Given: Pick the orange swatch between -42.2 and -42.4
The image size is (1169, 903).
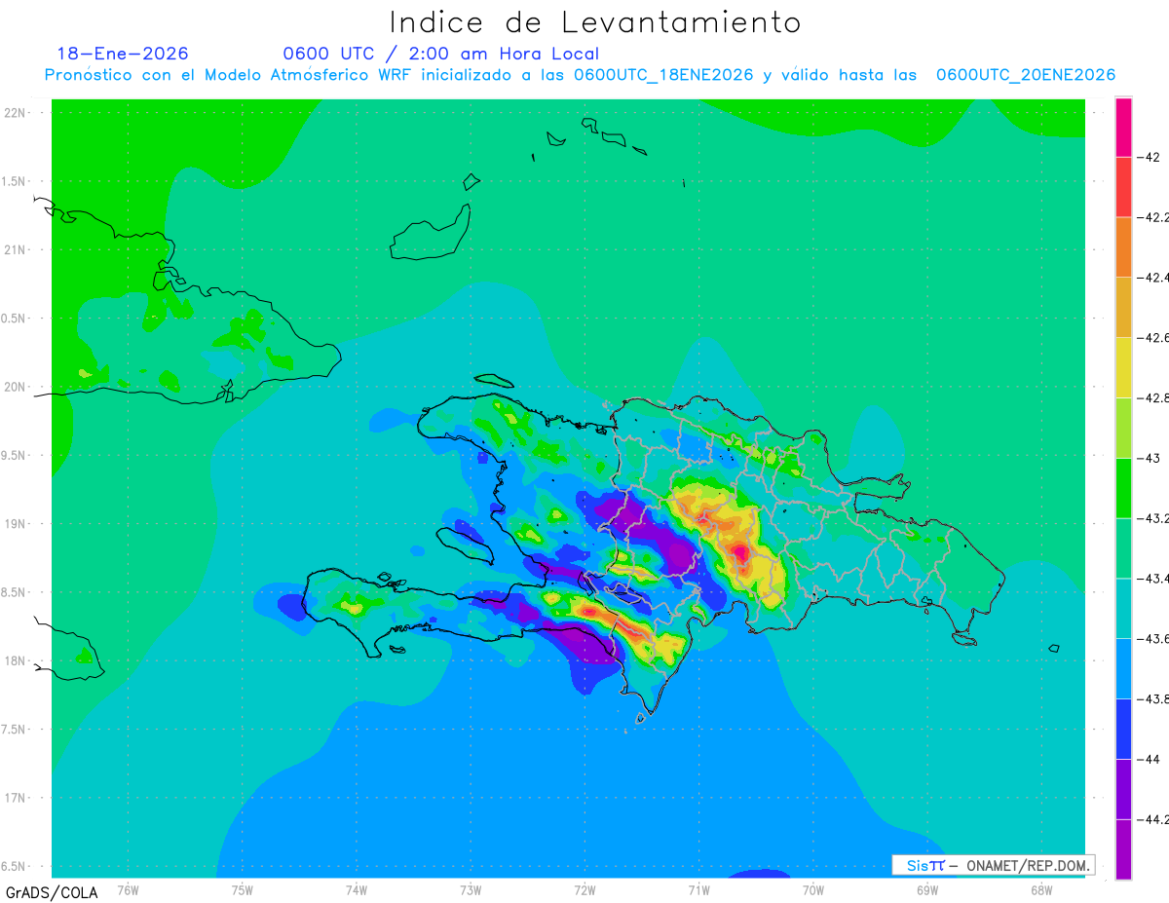Looking at the screenshot, I should coord(1123,247).
